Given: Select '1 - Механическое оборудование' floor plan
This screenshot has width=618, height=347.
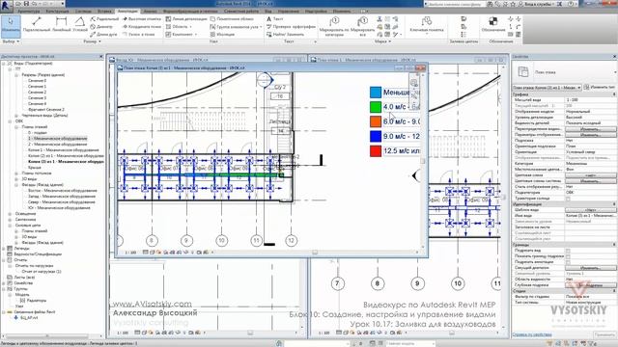Looking at the screenshot, I should pyautogui.click(x=58, y=139).
